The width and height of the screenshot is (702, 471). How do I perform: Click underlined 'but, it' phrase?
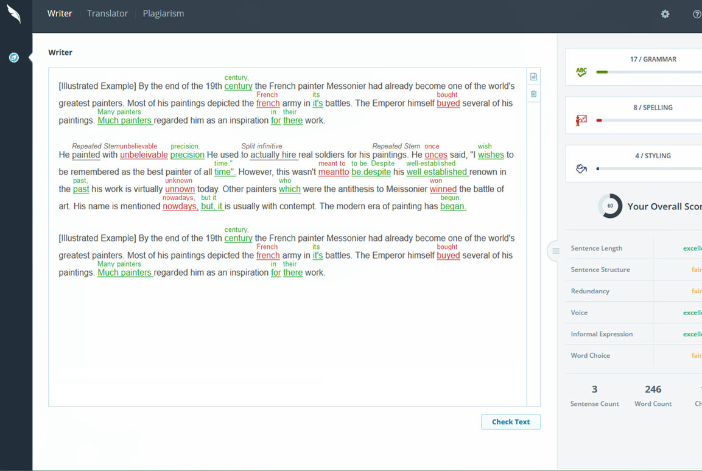212,206
